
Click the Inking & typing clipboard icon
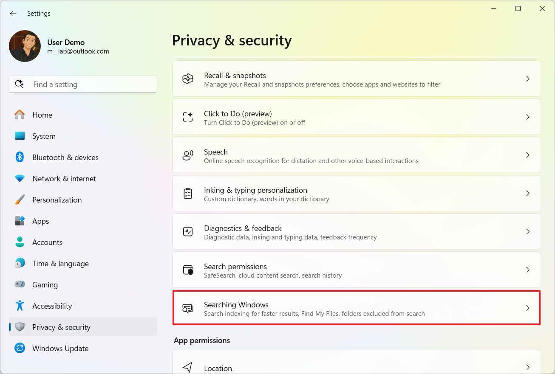pyautogui.click(x=188, y=194)
